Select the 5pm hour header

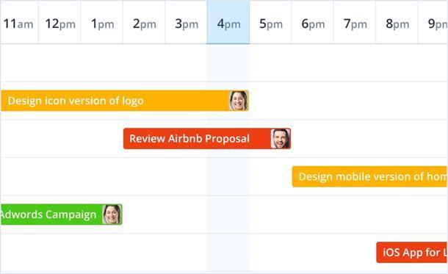coord(270,22)
